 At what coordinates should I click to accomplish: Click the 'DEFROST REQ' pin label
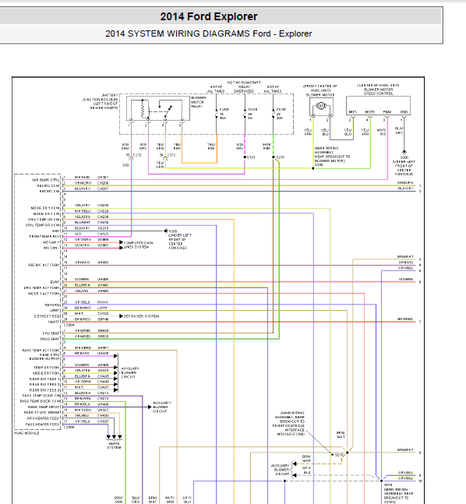coord(47,316)
